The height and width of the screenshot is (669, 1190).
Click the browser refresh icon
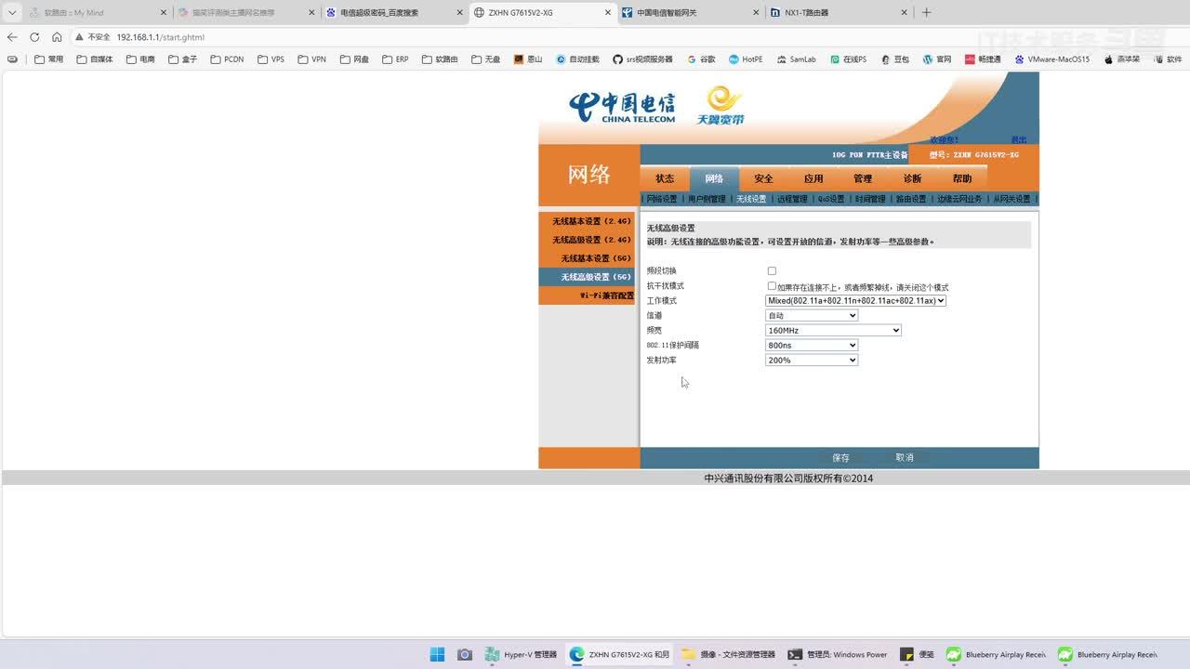(34, 37)
